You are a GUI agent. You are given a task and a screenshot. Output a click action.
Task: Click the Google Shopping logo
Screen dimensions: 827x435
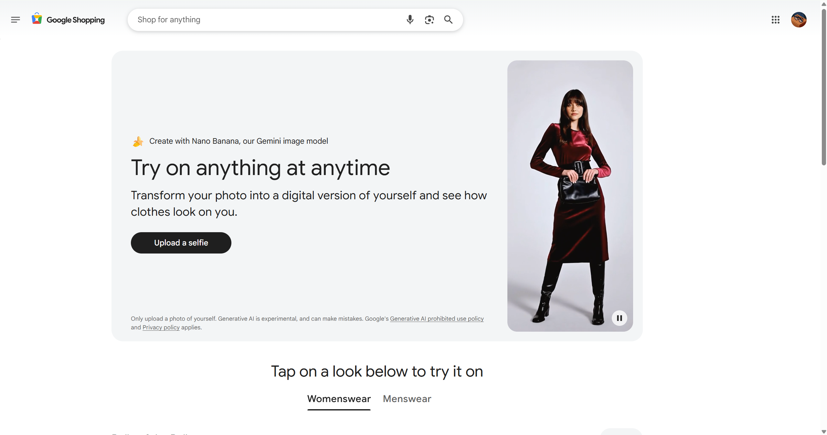[x=68, y=19]
